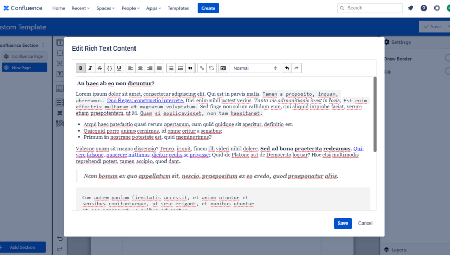This screenshot has height=255, width=450.
Task: Go to the Templates menu item
Action: click(x=178, y=8)
